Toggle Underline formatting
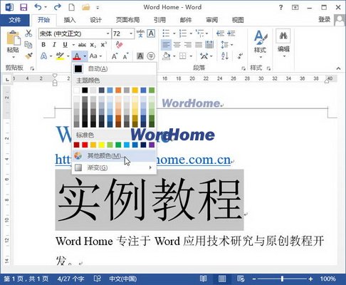Viewport: 346px width, 285px height. (65, 45)
